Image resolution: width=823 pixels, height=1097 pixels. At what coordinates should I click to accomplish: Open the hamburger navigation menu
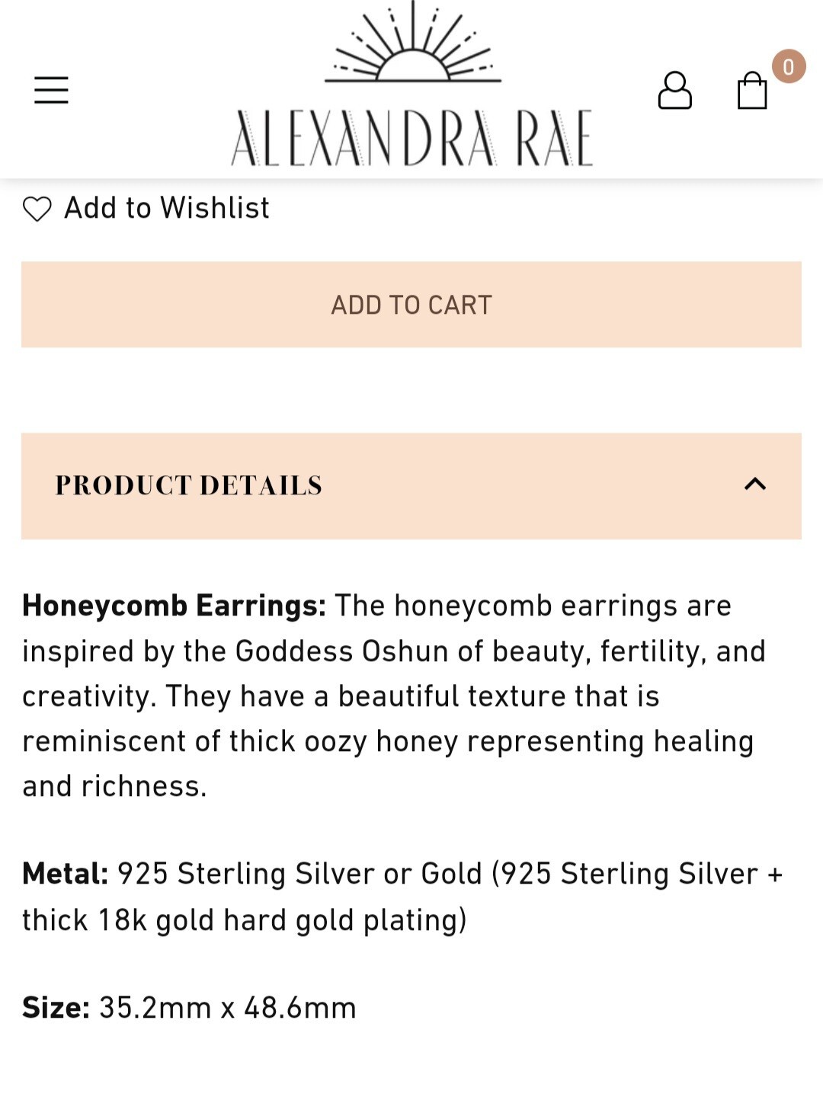51,90
